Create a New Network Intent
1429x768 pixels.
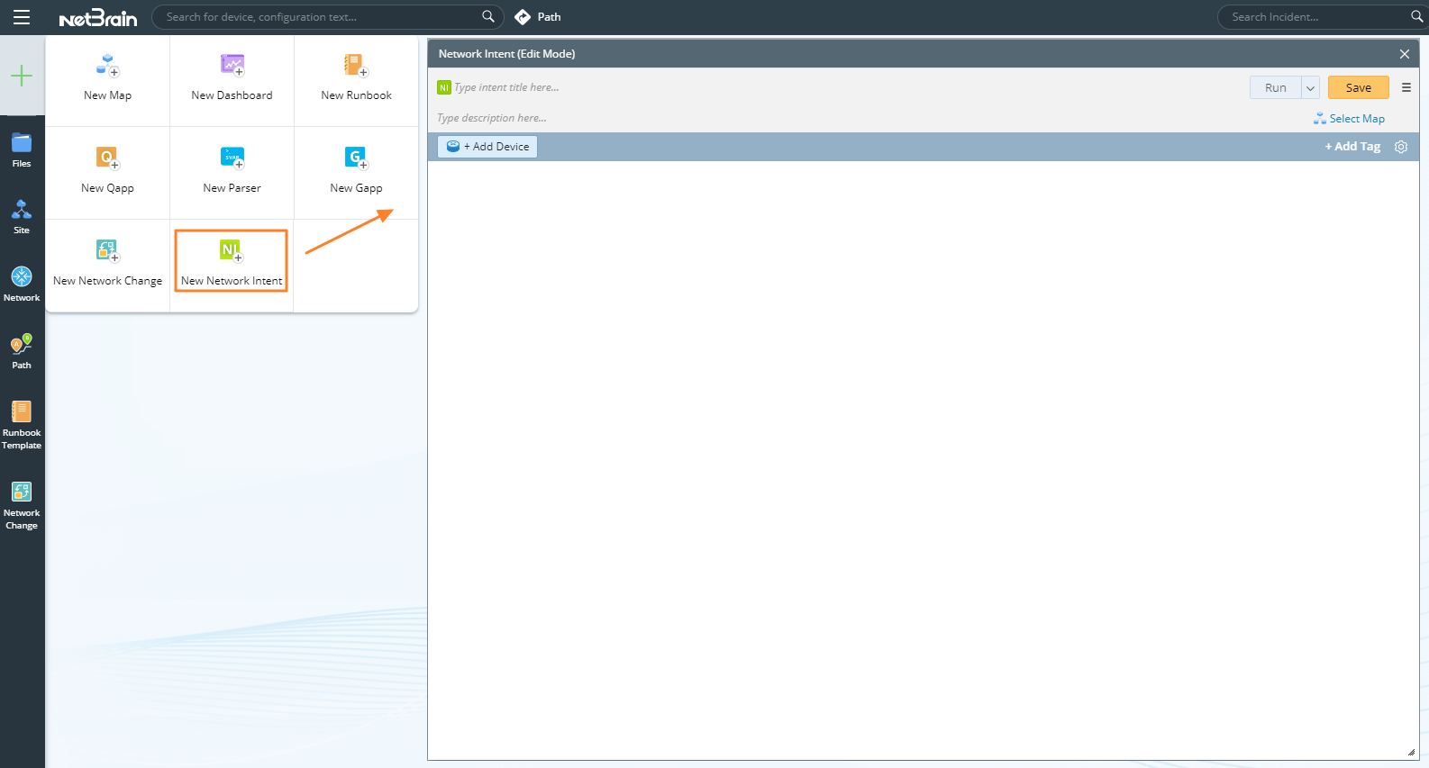(232, 261)
